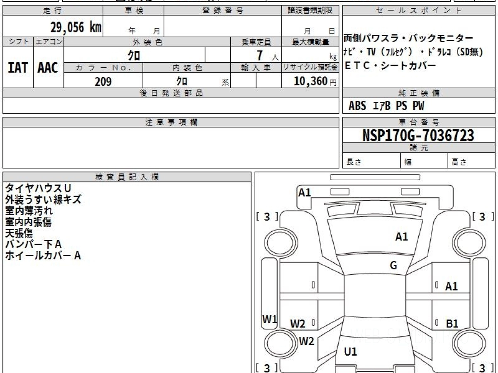Click the U1 mark on the rear body

point(351,352)
